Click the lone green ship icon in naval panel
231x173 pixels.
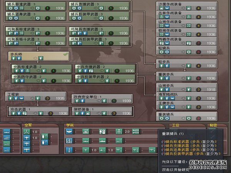(7, 144)
